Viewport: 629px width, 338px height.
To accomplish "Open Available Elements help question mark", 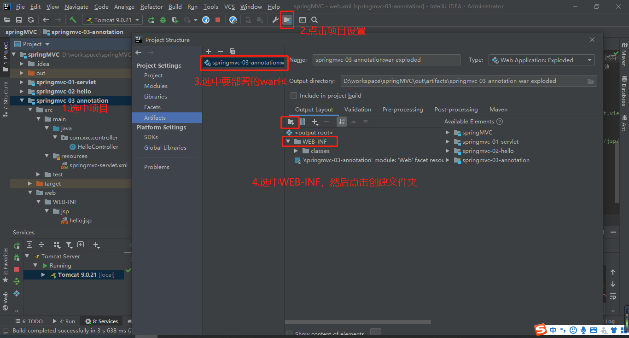I will coord(500,122).
